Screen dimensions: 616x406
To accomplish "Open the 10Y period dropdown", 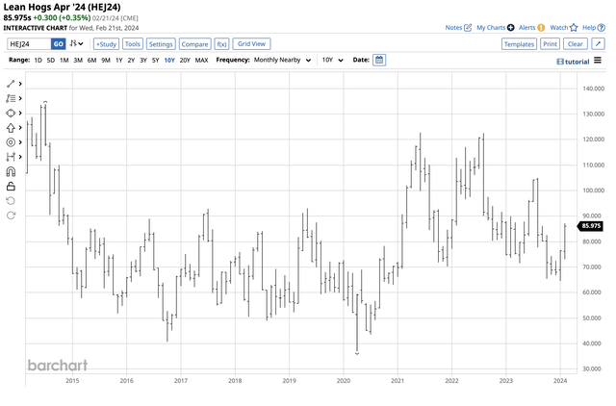I will coord(332,60).
